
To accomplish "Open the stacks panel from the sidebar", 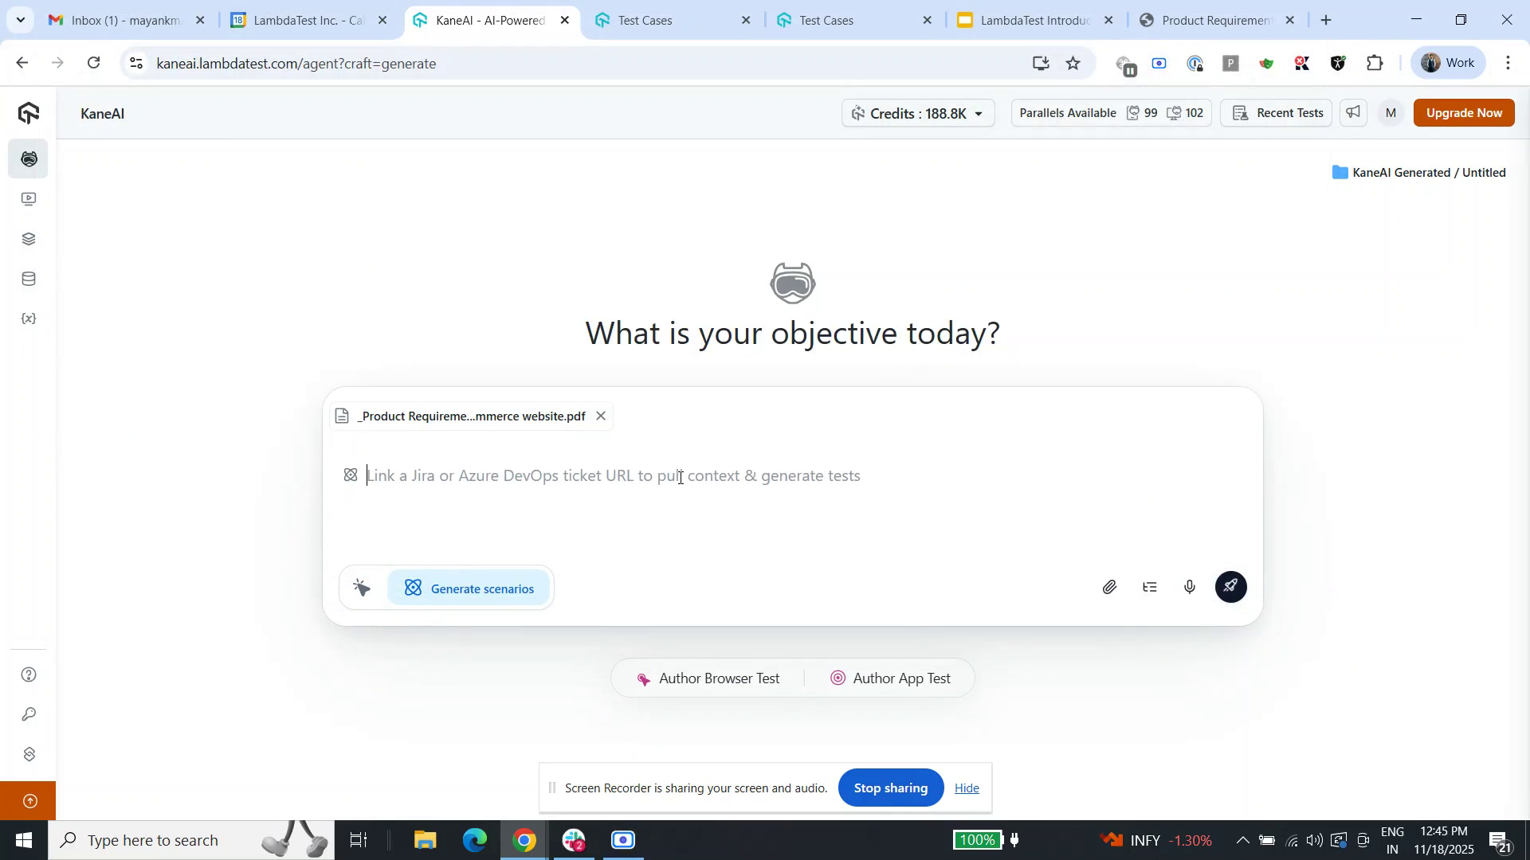I will [29, 238].
